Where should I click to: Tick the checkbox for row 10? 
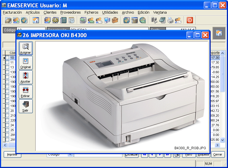[7, 58]
